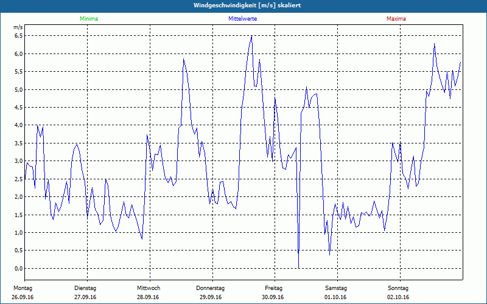Screen dimensions: 487x304
Task: Click the drop to 0,0 on Freitag
Action: pos(299,268)
